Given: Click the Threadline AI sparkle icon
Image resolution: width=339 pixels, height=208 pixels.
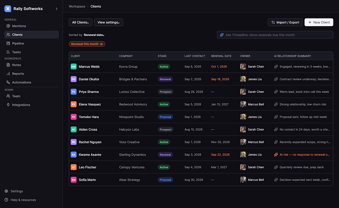Looking at the screenshot, I should coord(222,35).
